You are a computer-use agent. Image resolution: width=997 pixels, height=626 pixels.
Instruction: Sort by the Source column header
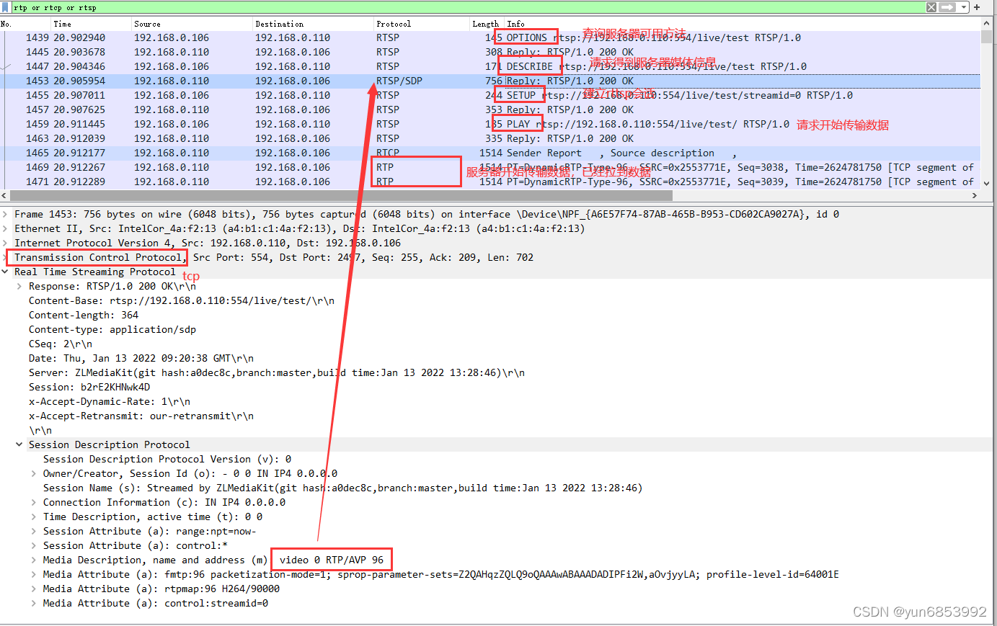tap(147, 24)
